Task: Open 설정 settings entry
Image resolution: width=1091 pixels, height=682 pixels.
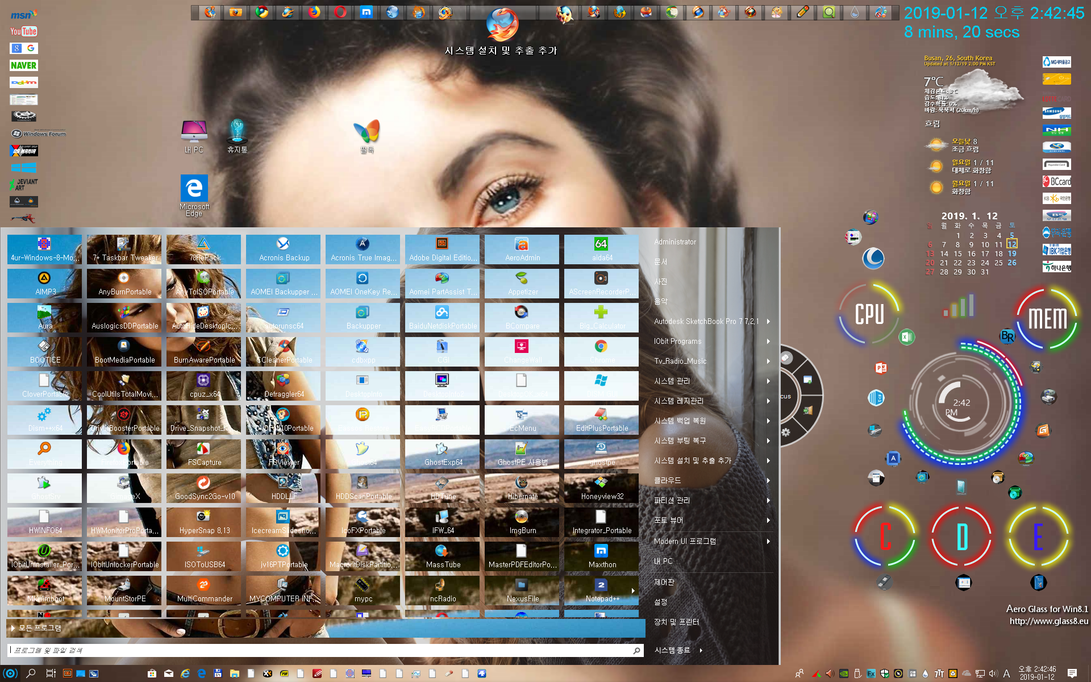Action: coord(661,602)
